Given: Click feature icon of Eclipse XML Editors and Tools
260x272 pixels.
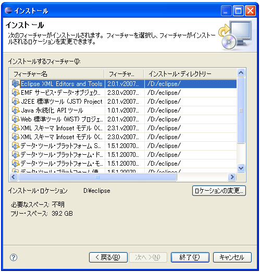Looking at the screenshot, I should coord(16,84).
